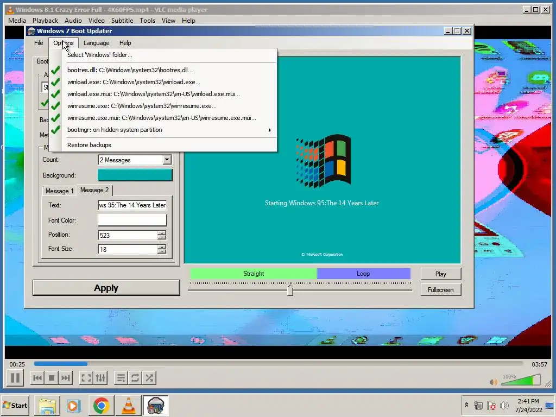Choose Restore backups menu entry
The image size is (556, 417).
coord(163,145)
